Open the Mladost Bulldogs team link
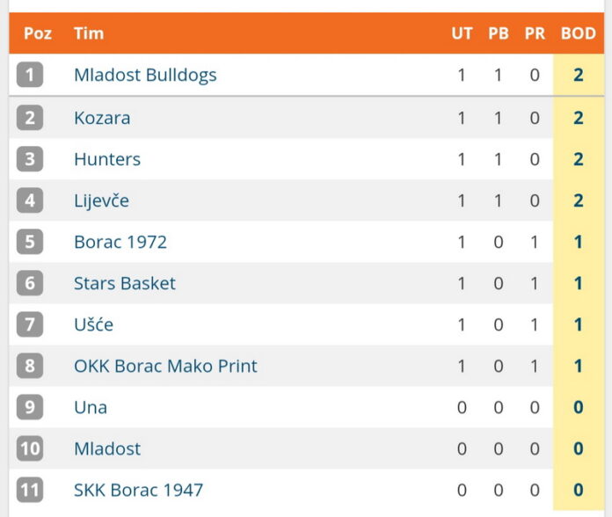This screenshot has height=517, width=612. (x=145, y=75)
